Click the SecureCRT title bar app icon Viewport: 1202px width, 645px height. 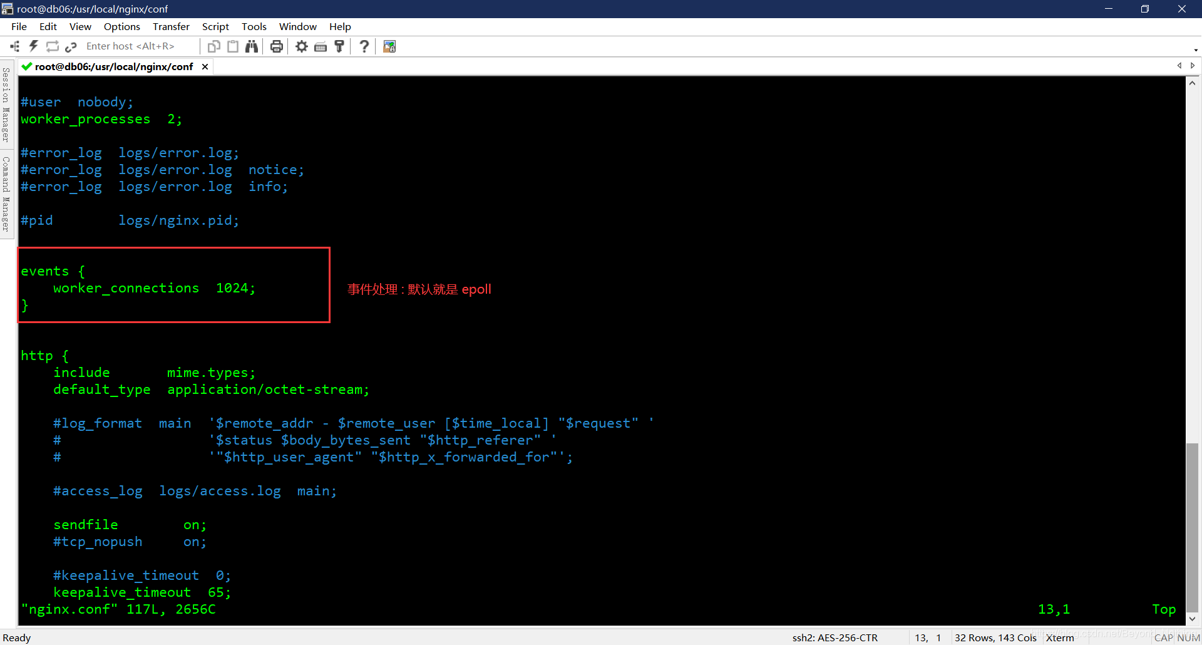point(8,9)
